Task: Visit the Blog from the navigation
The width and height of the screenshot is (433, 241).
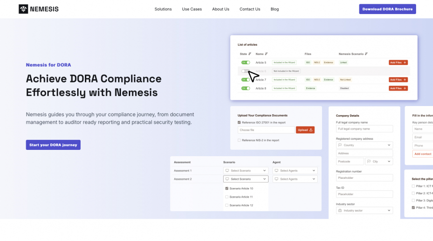Action: click(274, 9)
